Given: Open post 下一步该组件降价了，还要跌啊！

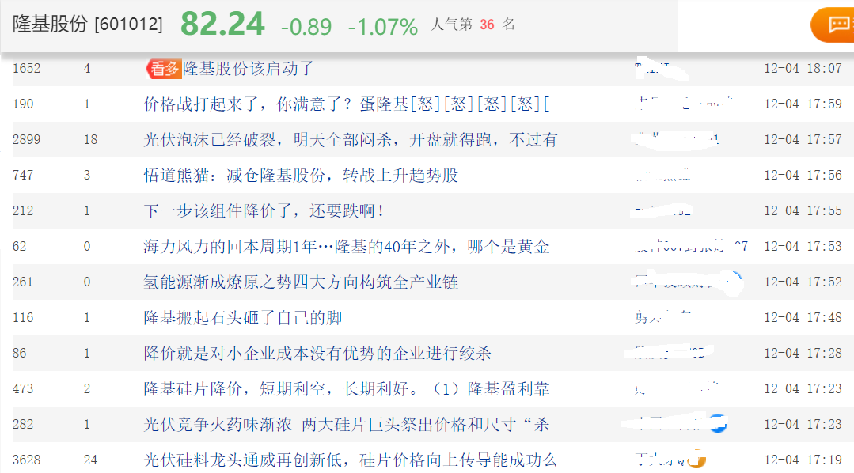Looking at the screenshot, I should click(x=264, y=210).
